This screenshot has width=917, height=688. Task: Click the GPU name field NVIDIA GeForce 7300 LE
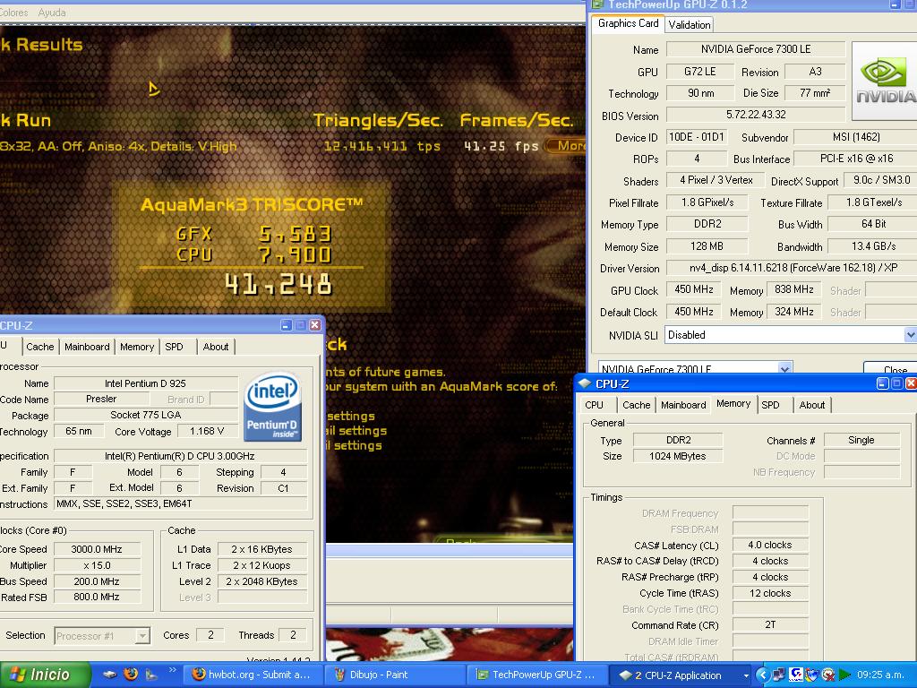click(x=756, y=49)
